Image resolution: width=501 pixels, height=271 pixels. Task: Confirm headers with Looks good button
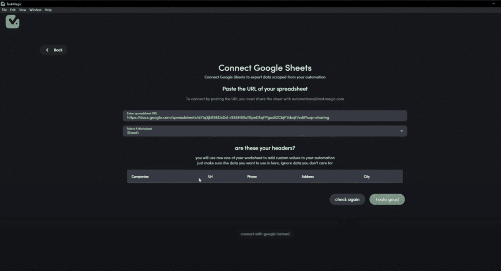pyautogui.click(x=387, y=199)
